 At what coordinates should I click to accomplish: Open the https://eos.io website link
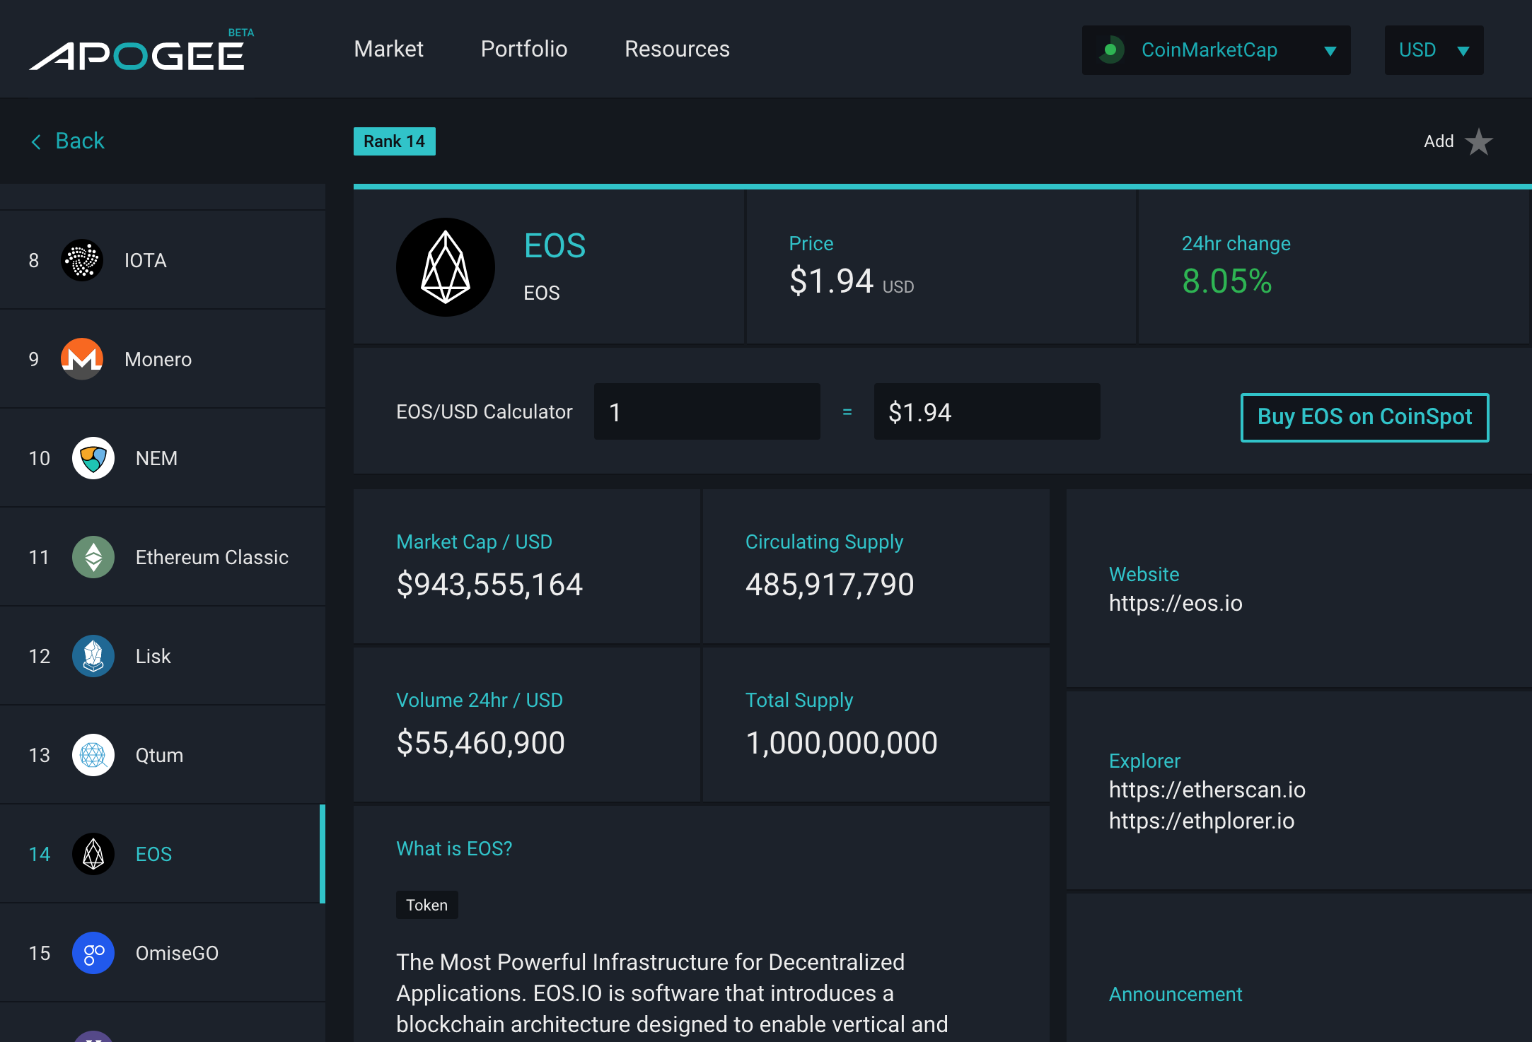click(1176, 603)
